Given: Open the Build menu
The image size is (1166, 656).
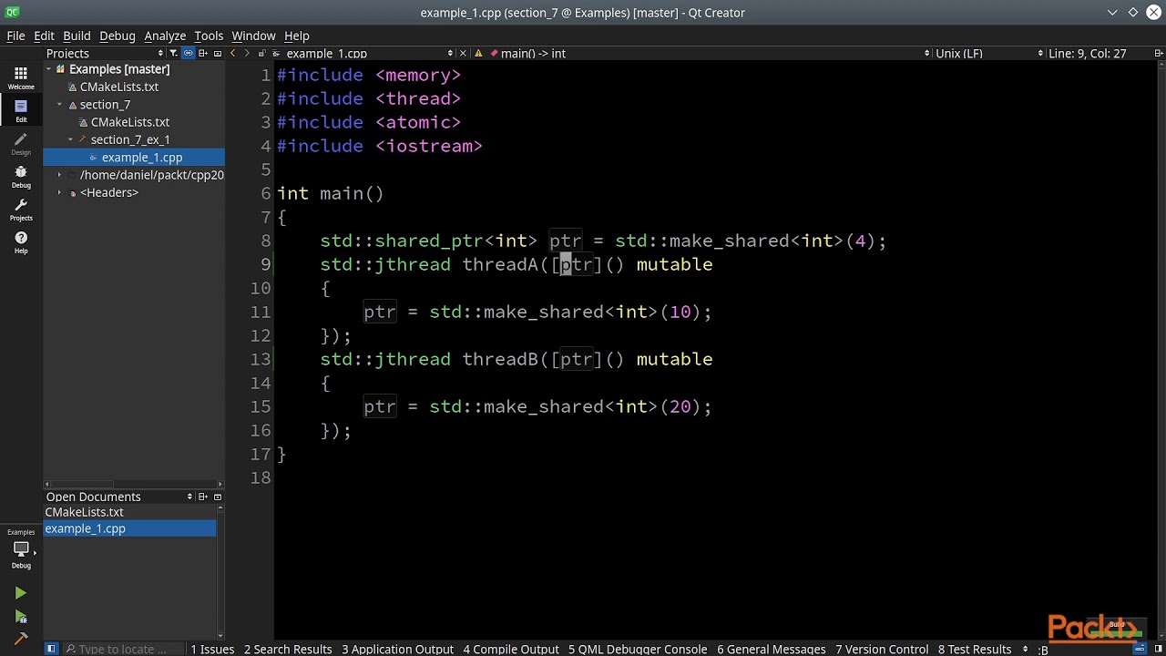Looking at the screenshot, I should click(x=77, y=36).
